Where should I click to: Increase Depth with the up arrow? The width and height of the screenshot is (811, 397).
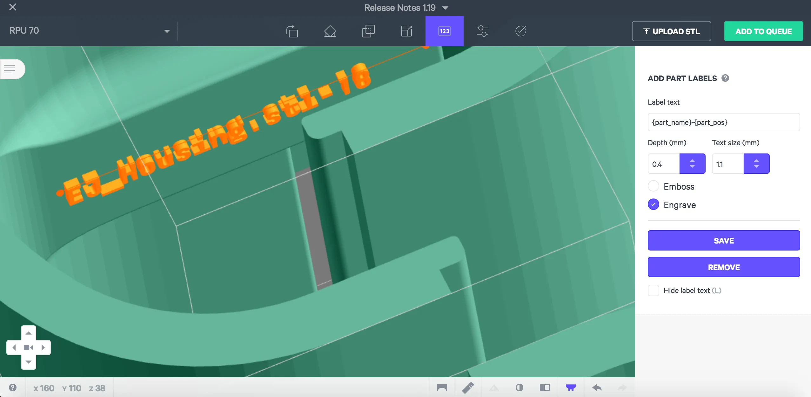pyautogui.click(x=692, y=160)
